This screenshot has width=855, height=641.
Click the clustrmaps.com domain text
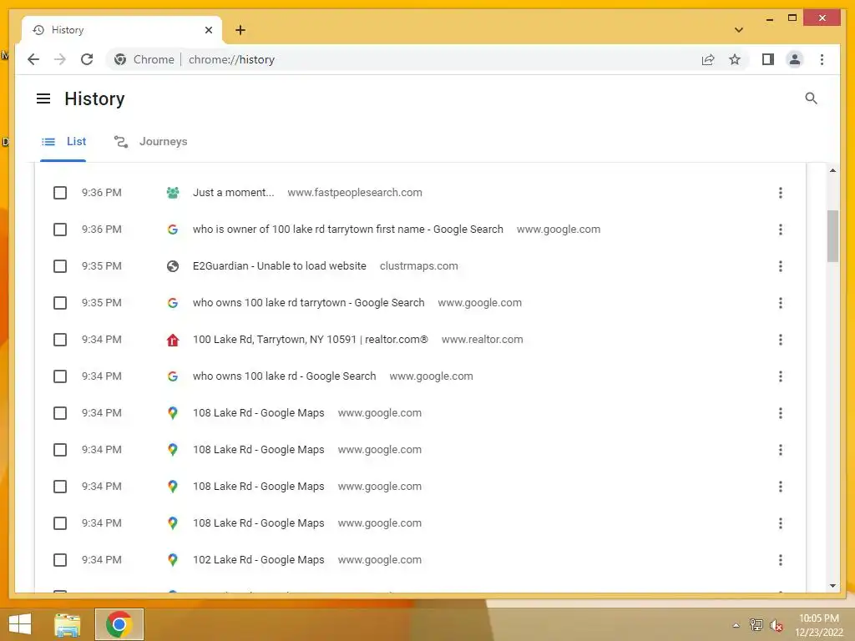419,266
